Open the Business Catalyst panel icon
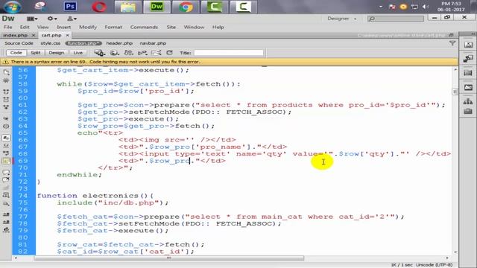This screenshot has height=268, width=477. [x=468, y=88]
